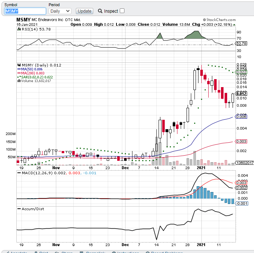Click the 200M volume axis label
The height and width of the screenshot is (253, 254).
click(11, 134)
